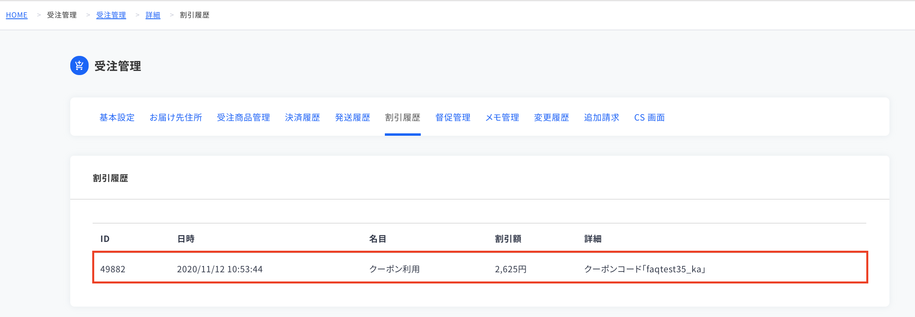Viewport: 915px width, 317px height.
Task: Click the 割引履歴 breadcrumb text
Action: (195, 15)
